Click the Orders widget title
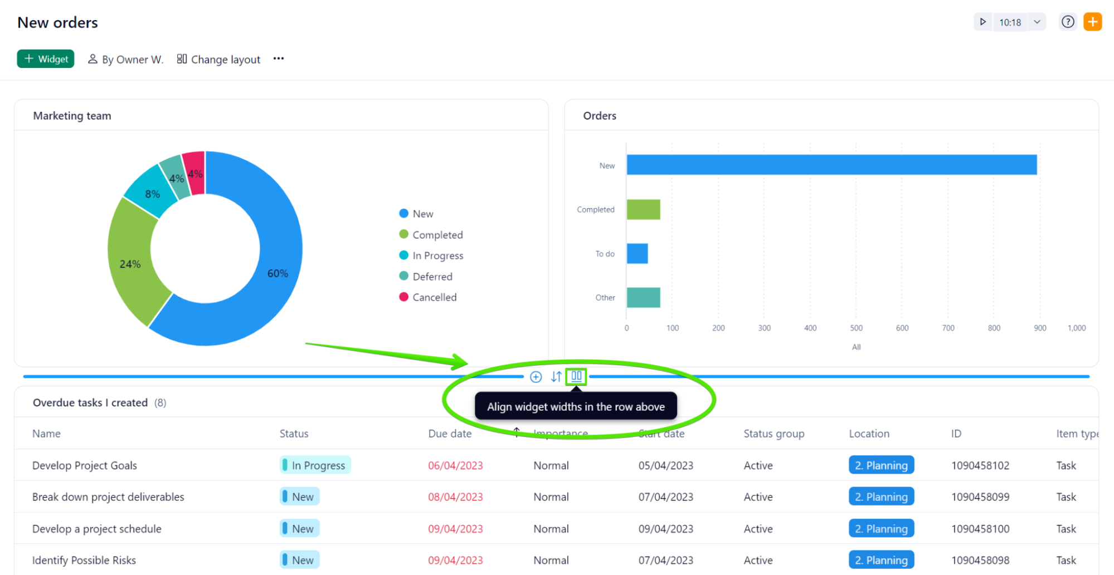The width and height of the screenshot is (1114, 575). pyautogui.click(x=600, y=116)
